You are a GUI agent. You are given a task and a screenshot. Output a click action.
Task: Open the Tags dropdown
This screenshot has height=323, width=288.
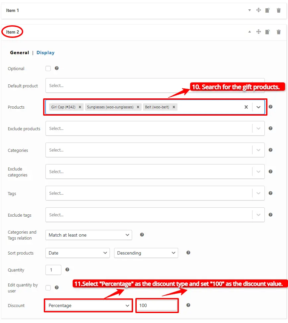155,193
